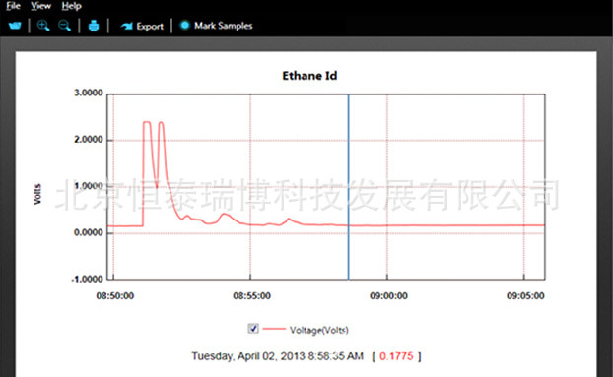Click the Ethane Id chart title
Image resolution: width=613 pixels, height=377 pixels.
click(x=309, y=76)
